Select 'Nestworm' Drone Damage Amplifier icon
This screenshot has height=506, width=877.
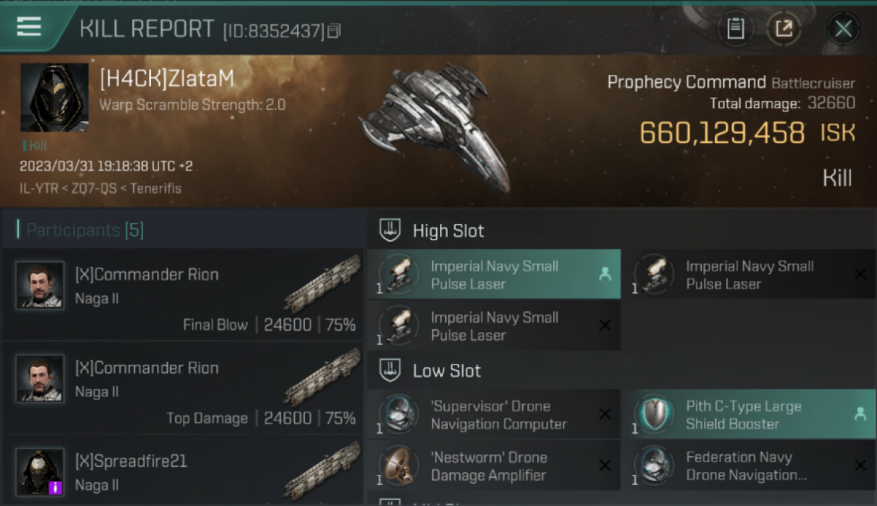(399, 466)
